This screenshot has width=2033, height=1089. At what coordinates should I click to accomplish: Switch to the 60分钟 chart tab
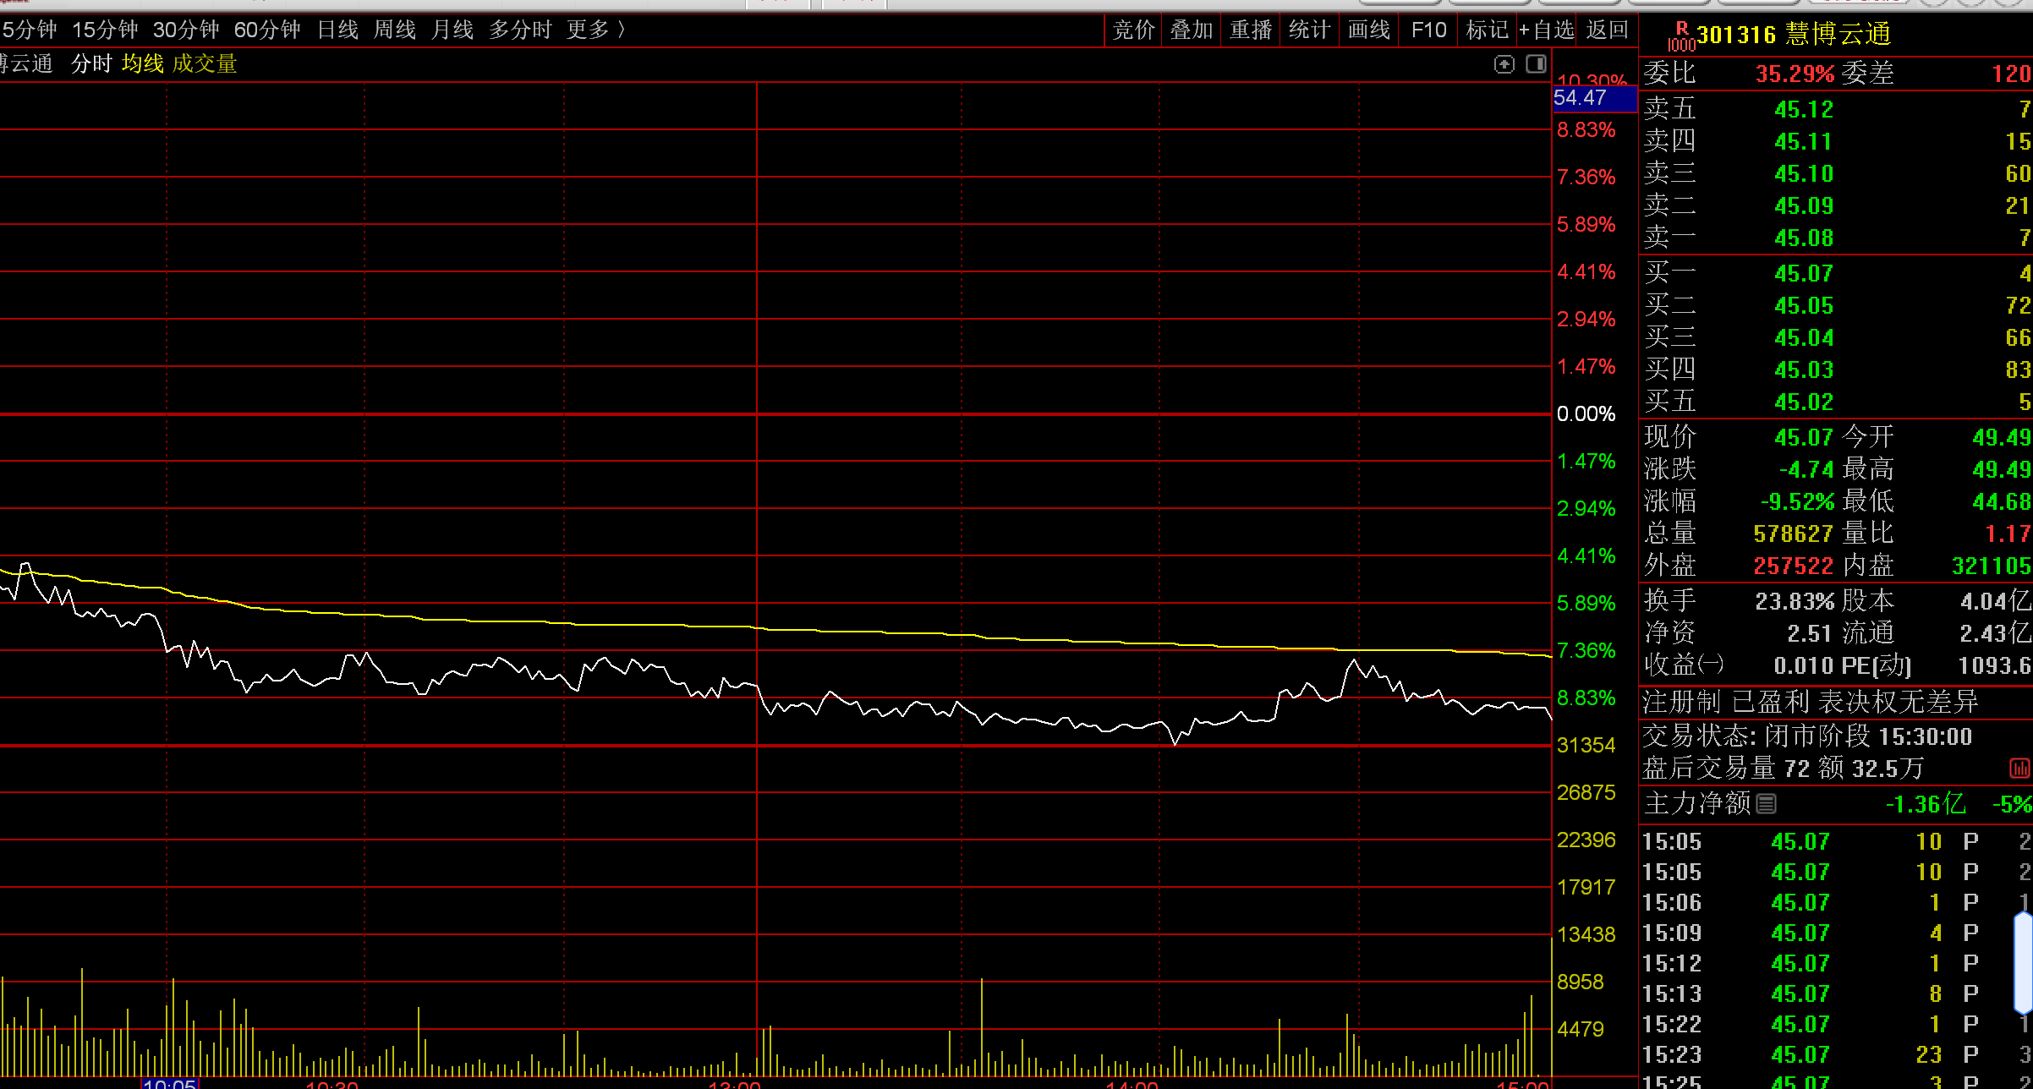(267, 30)
